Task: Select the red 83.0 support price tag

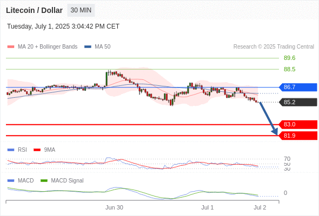Action: point(298,124)
